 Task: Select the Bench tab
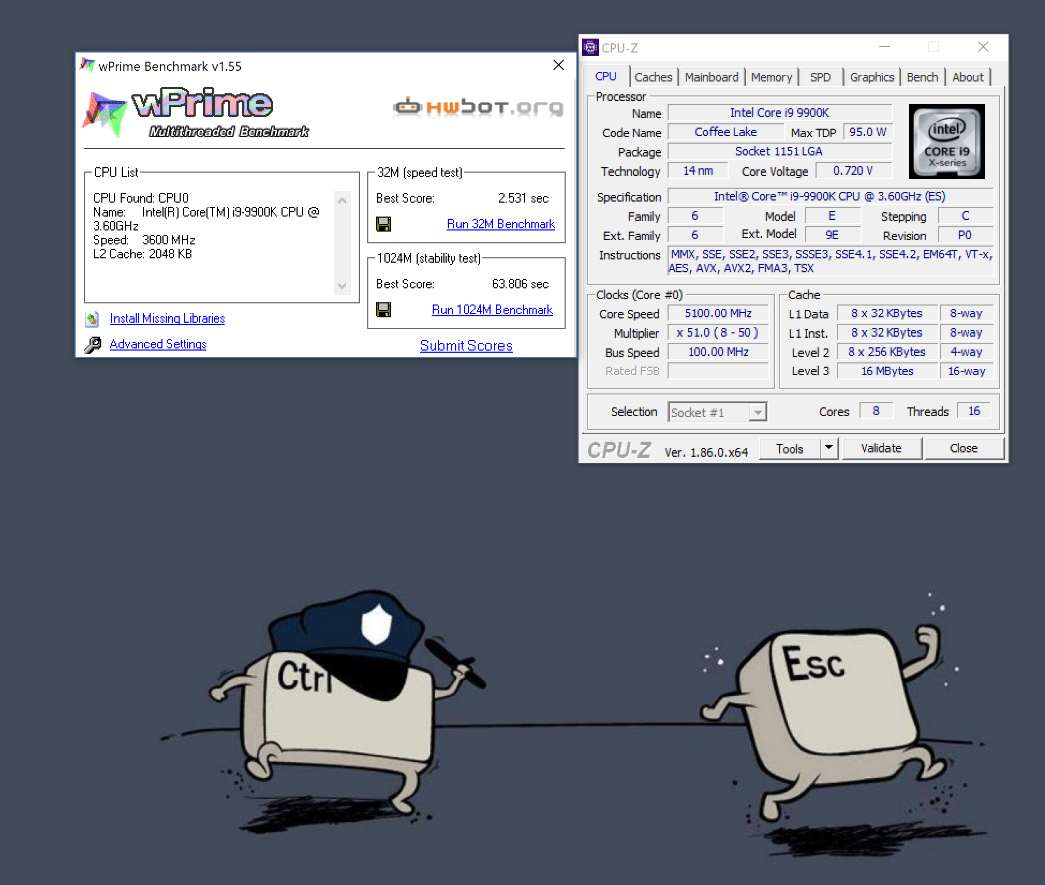tap(922, 77)
